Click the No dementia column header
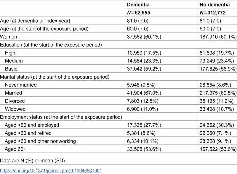This screenshot has width=237, height=174. coord(215,5)
